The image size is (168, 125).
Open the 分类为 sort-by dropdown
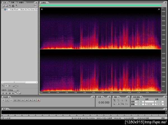pyautogui.click(x=13, y=90)
